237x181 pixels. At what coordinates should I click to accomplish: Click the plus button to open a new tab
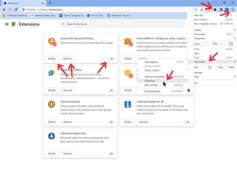[x=50, y=3]
